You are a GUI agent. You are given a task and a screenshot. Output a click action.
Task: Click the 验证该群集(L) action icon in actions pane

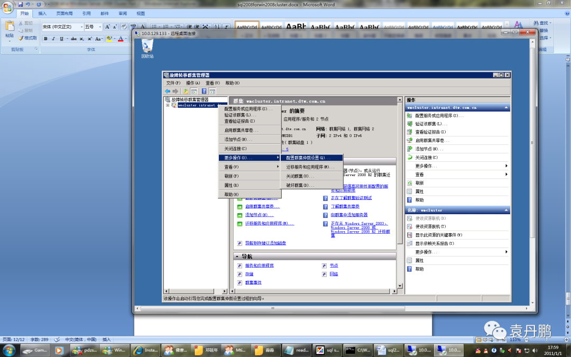(x=410, y=124)
